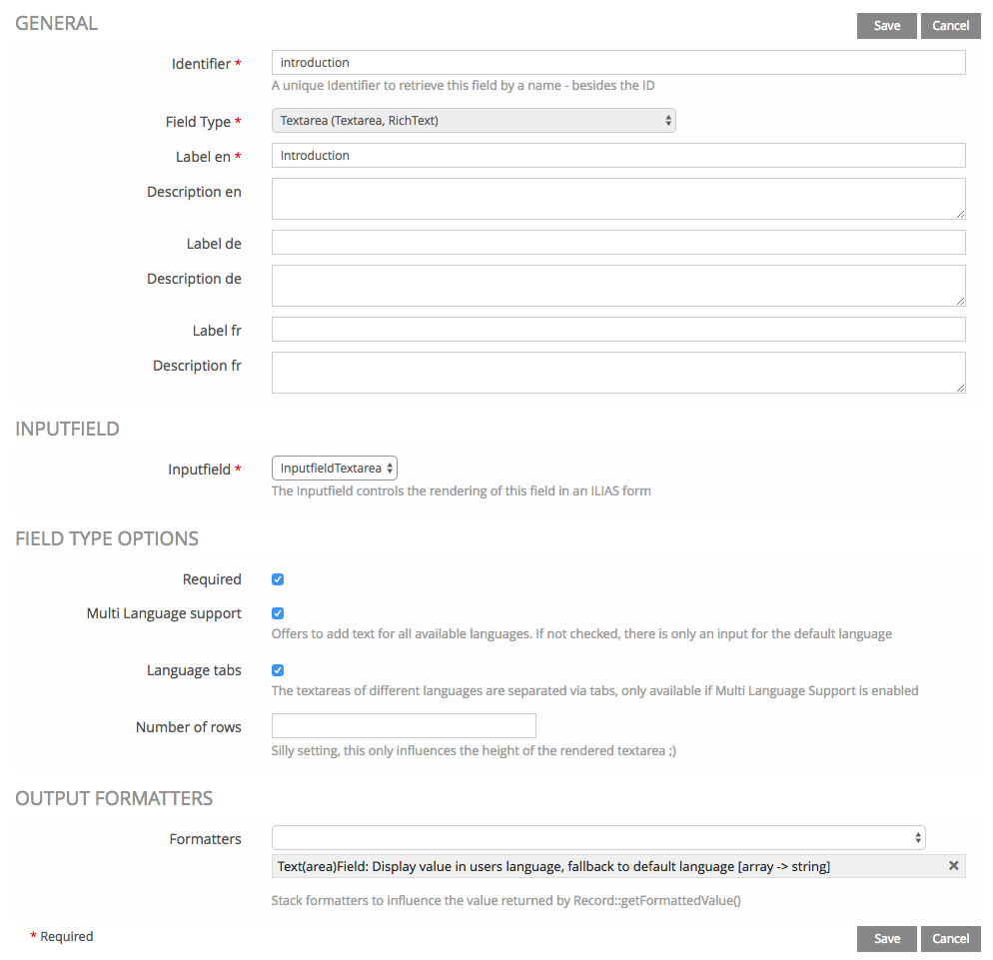Focus the Identifier text field
This screenshot has height=960, width=993.
pyautogui.click(x=618, y=63)
